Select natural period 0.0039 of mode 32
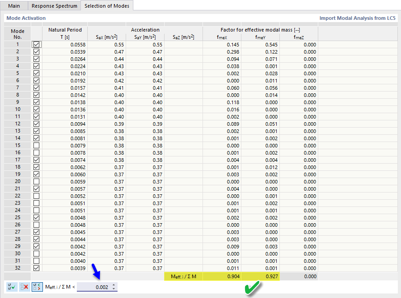Image resolution: width=401 pixels, height=298 pixels. coord(65,268)
